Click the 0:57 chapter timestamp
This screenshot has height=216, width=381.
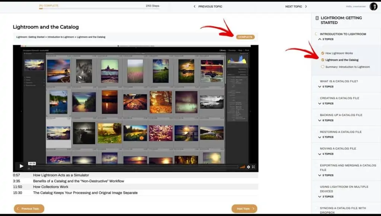(x=16, y=175)
